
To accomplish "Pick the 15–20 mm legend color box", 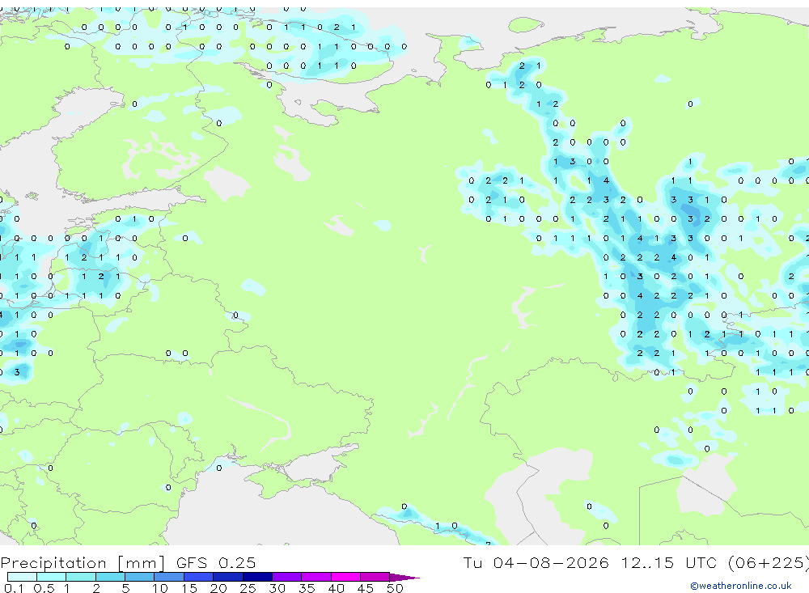I will point(199,577).
